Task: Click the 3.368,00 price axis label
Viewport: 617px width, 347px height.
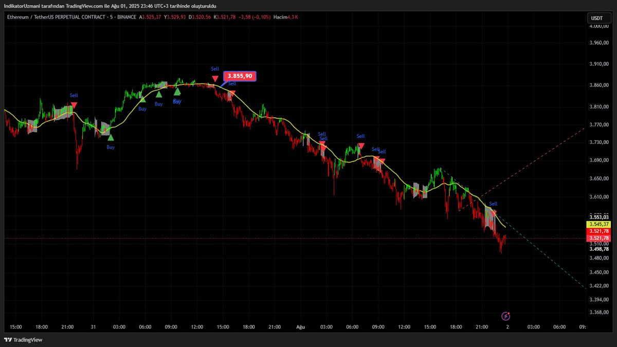Action: point(599,313)
